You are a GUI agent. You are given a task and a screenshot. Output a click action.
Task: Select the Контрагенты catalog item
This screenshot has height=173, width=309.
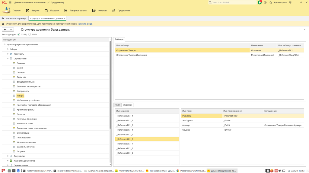tap(23, 91)
